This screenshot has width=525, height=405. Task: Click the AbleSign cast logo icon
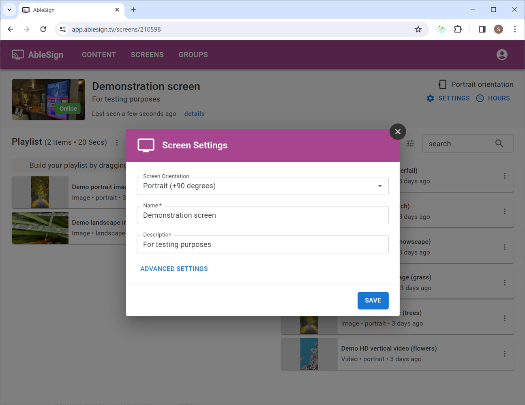pyautogui.click(x=17, y=54)
